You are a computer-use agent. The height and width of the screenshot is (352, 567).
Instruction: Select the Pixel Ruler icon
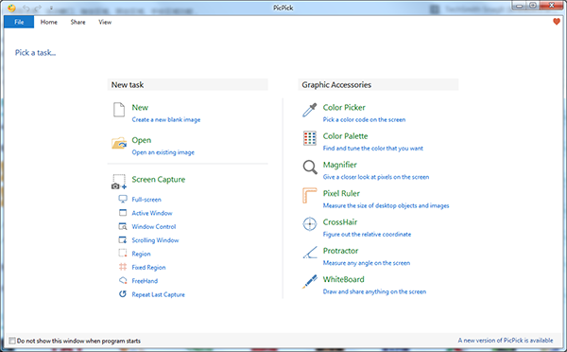310,196
